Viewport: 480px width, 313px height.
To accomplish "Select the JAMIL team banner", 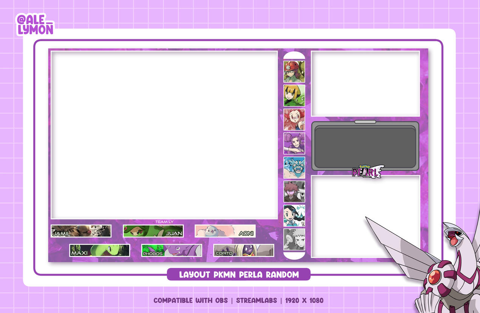I will (81, 231).
